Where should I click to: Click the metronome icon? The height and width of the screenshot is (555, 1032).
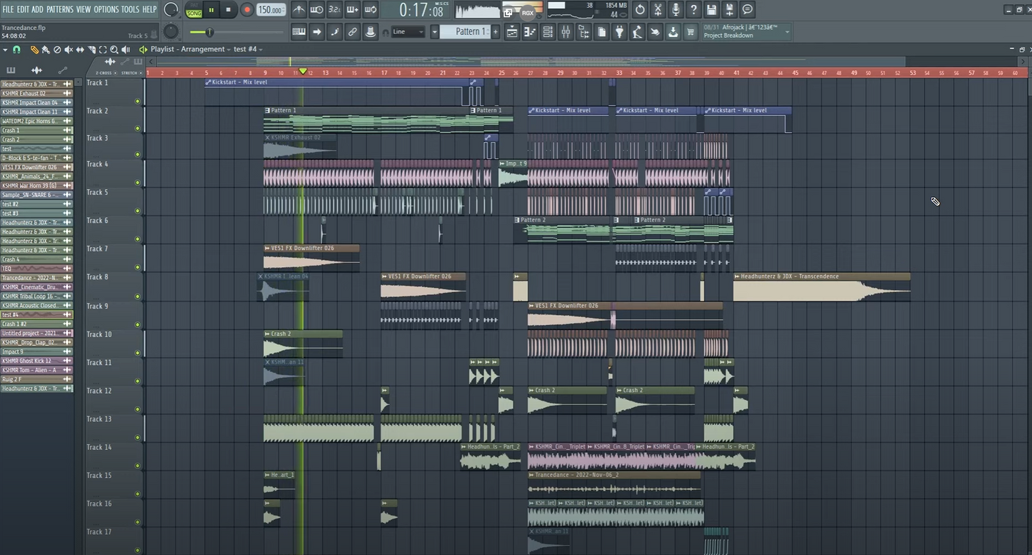pyautogui.click(x=299, y=9)
